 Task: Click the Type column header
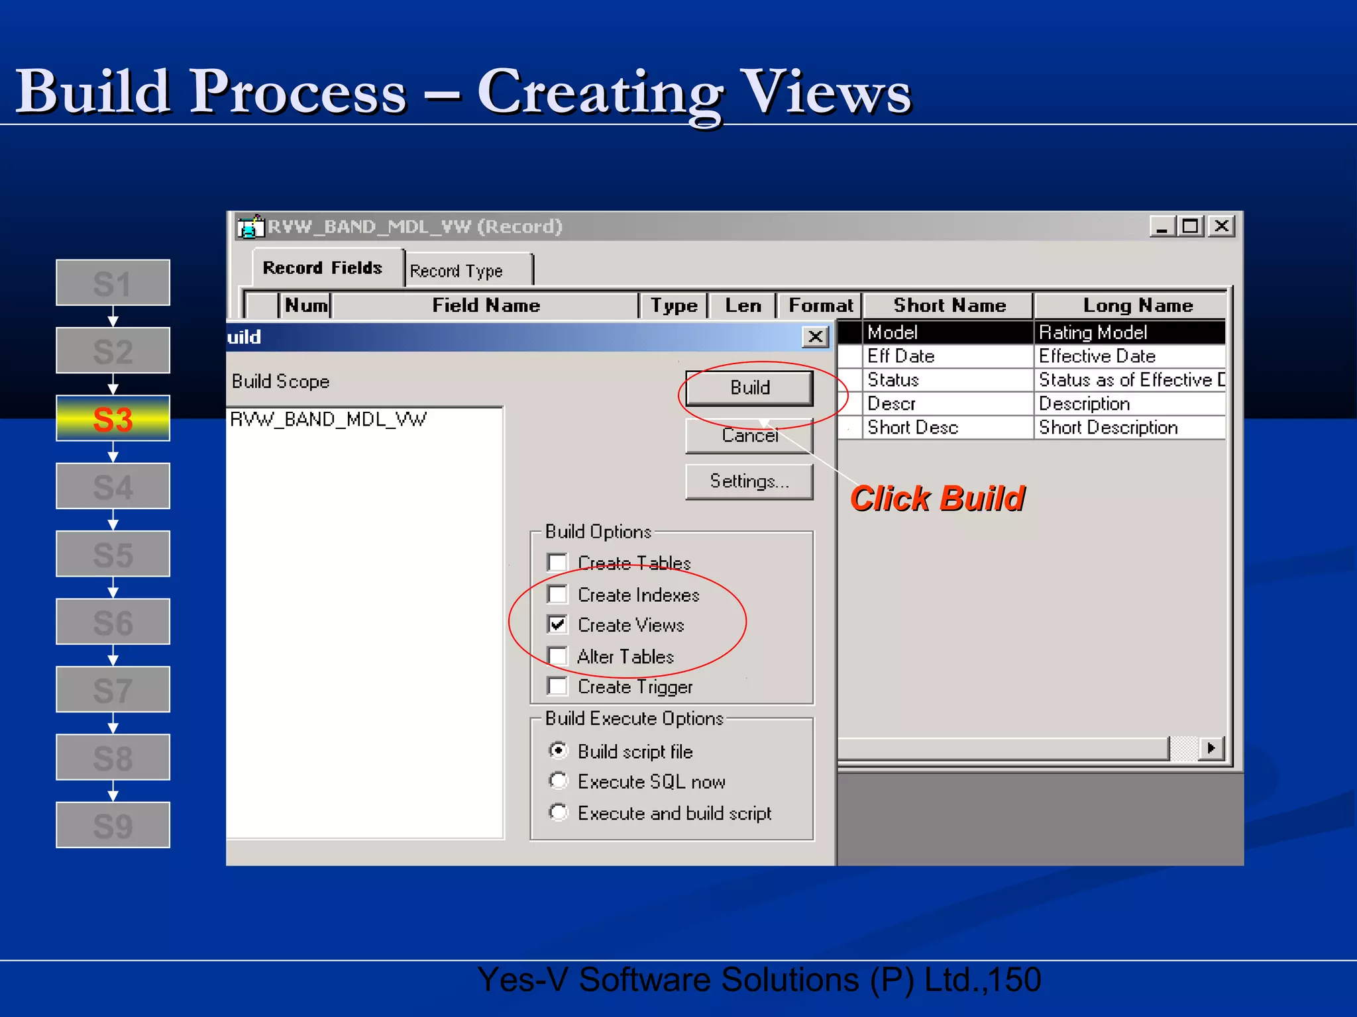pyautogui.click(x=674, y=305)
